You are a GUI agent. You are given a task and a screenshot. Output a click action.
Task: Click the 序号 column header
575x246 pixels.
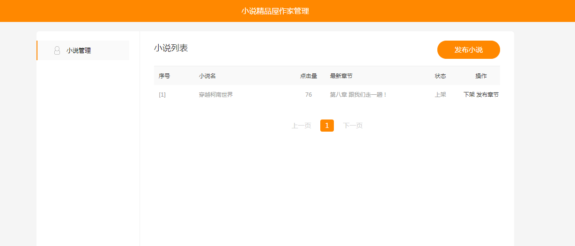(164, 76)
